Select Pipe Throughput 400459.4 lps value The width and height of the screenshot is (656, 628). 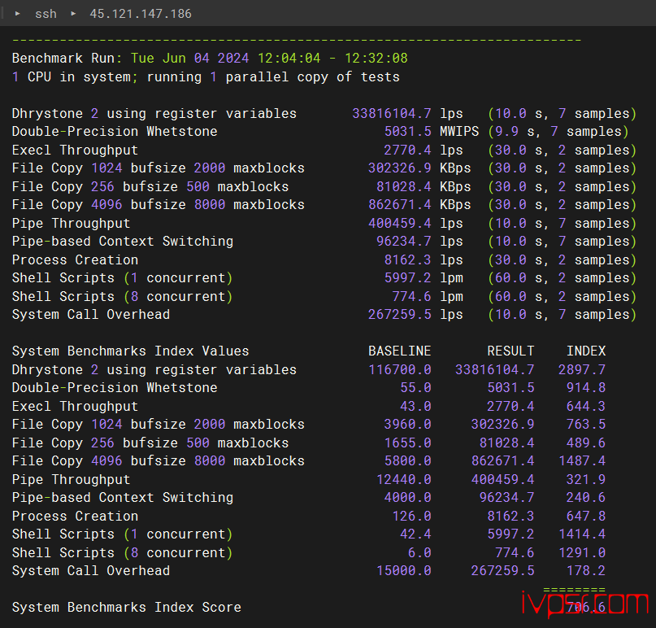click(415, 223)
